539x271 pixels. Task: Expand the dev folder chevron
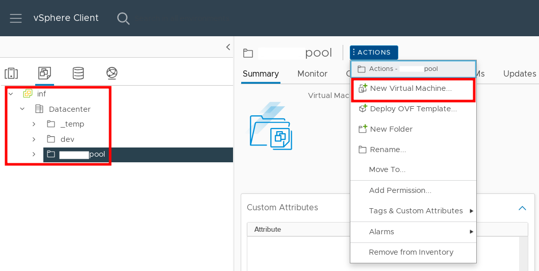click(x=34, y=139)
